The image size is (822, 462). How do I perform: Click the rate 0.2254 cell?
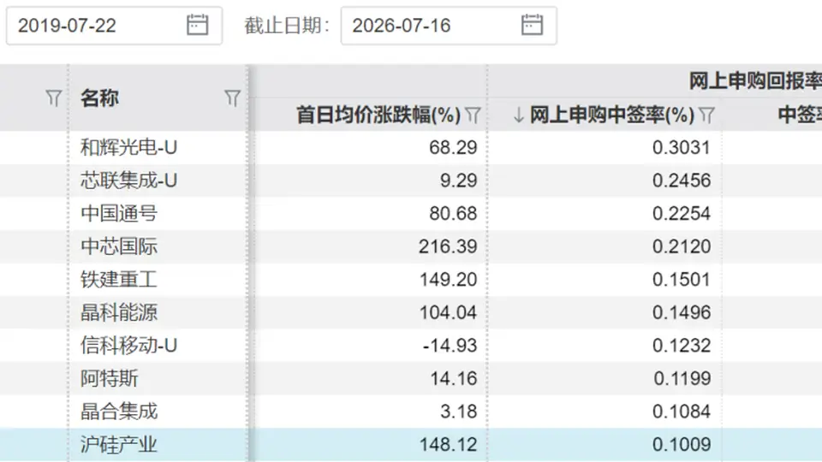click(682, 213)
